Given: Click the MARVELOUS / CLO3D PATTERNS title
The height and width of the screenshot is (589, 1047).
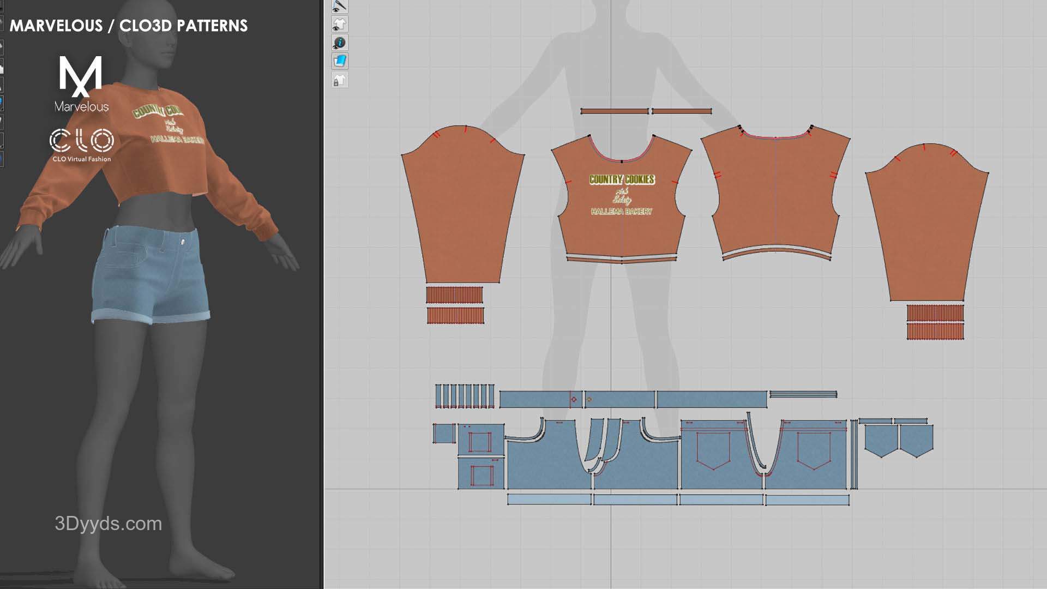Looking at the screenshot, I should (x=129, y=26).
